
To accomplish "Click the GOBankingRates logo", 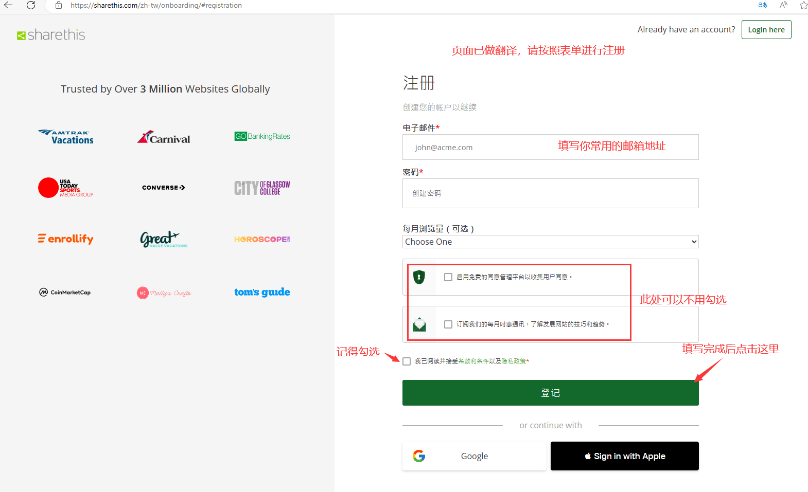I will point(262,136).
